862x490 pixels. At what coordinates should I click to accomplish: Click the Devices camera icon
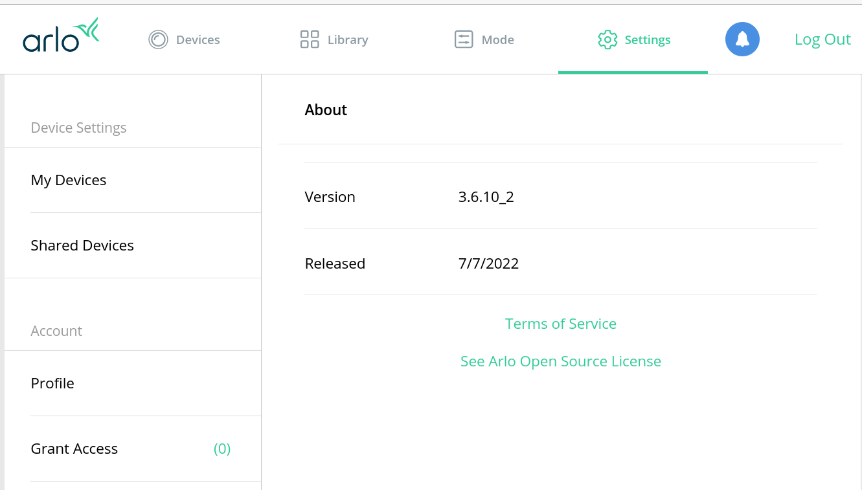[x=158, y=39]
